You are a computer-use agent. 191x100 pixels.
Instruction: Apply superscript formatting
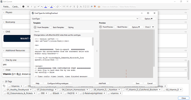[x=38, y=7]
